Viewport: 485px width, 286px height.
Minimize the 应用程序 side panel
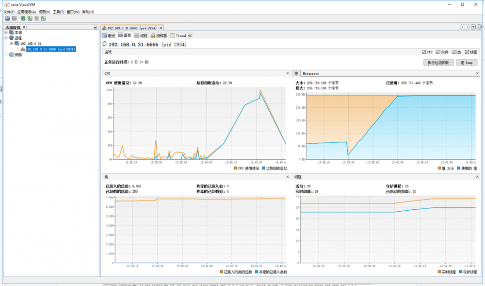[96, 27]
